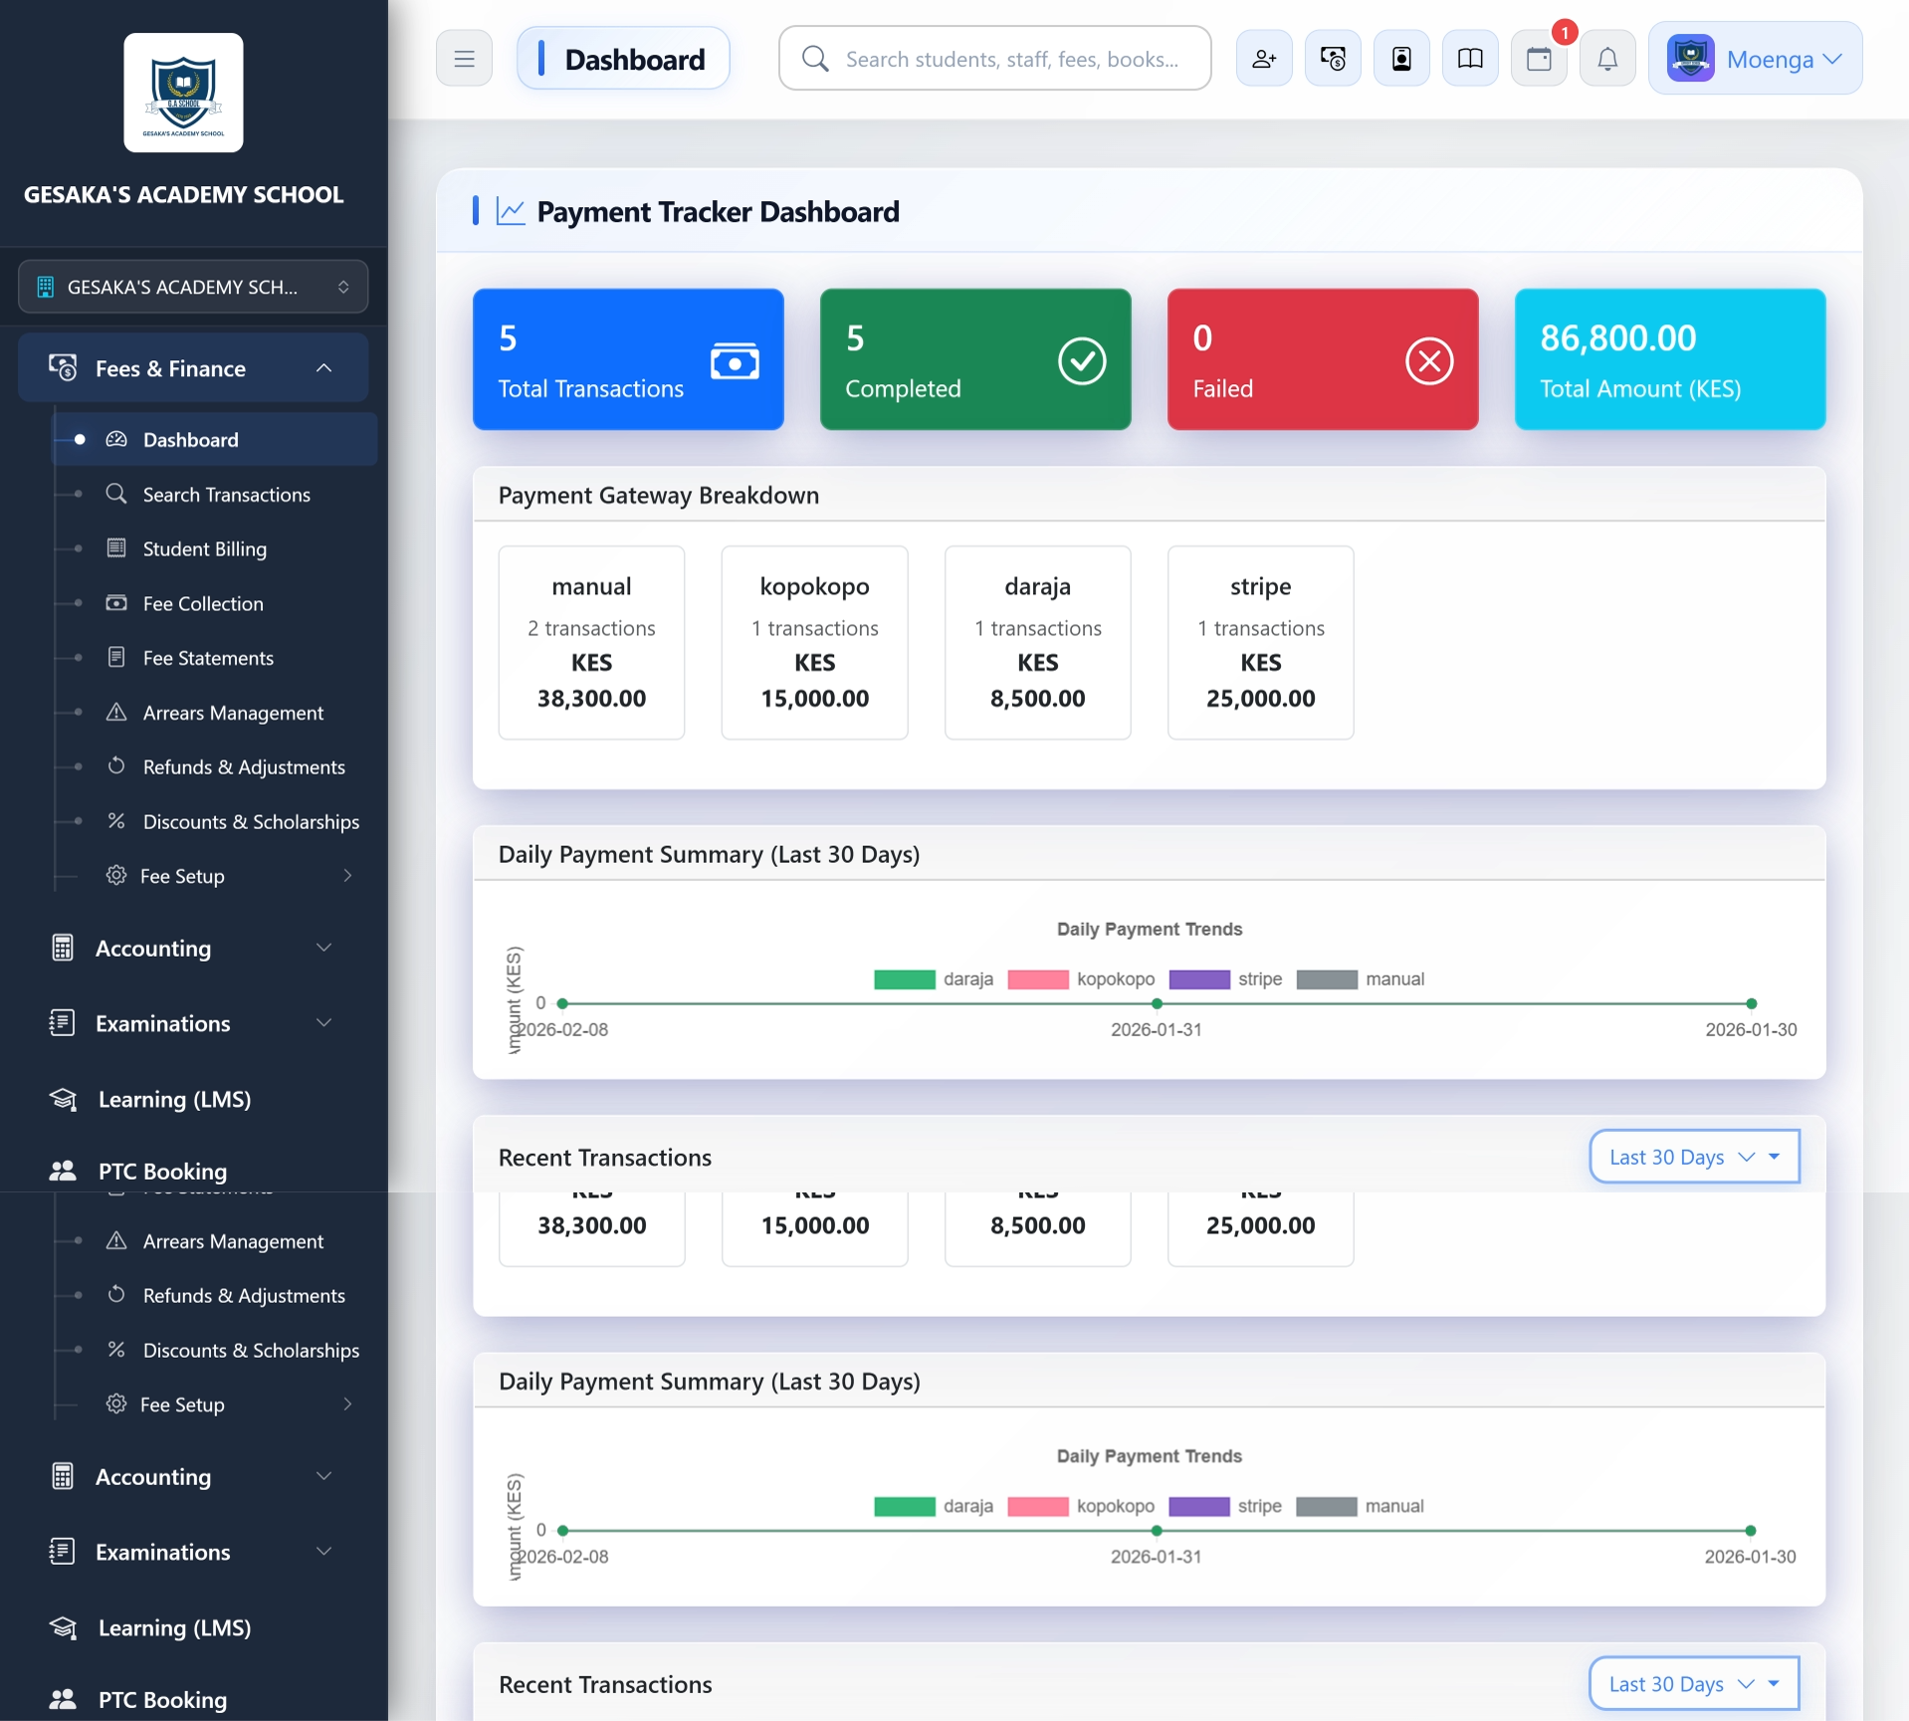Go to Student Billing
Screen dimensions: 1909x1721
204,549
